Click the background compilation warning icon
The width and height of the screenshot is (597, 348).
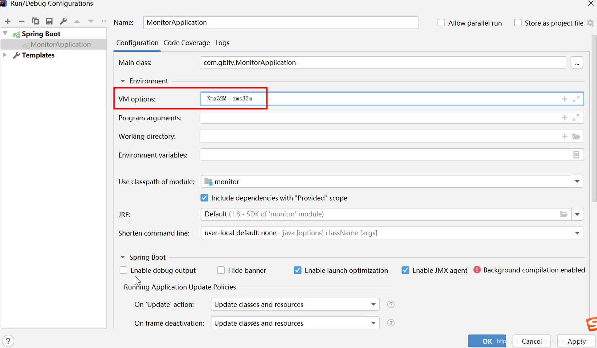(477, 270)
